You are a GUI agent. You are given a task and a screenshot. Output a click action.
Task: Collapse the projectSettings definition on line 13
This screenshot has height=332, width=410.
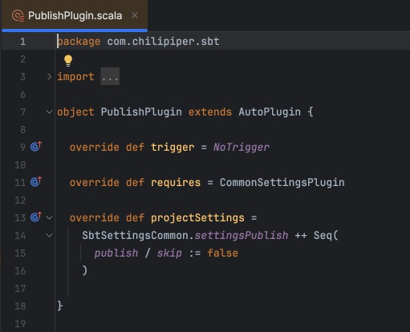[49, 218]
